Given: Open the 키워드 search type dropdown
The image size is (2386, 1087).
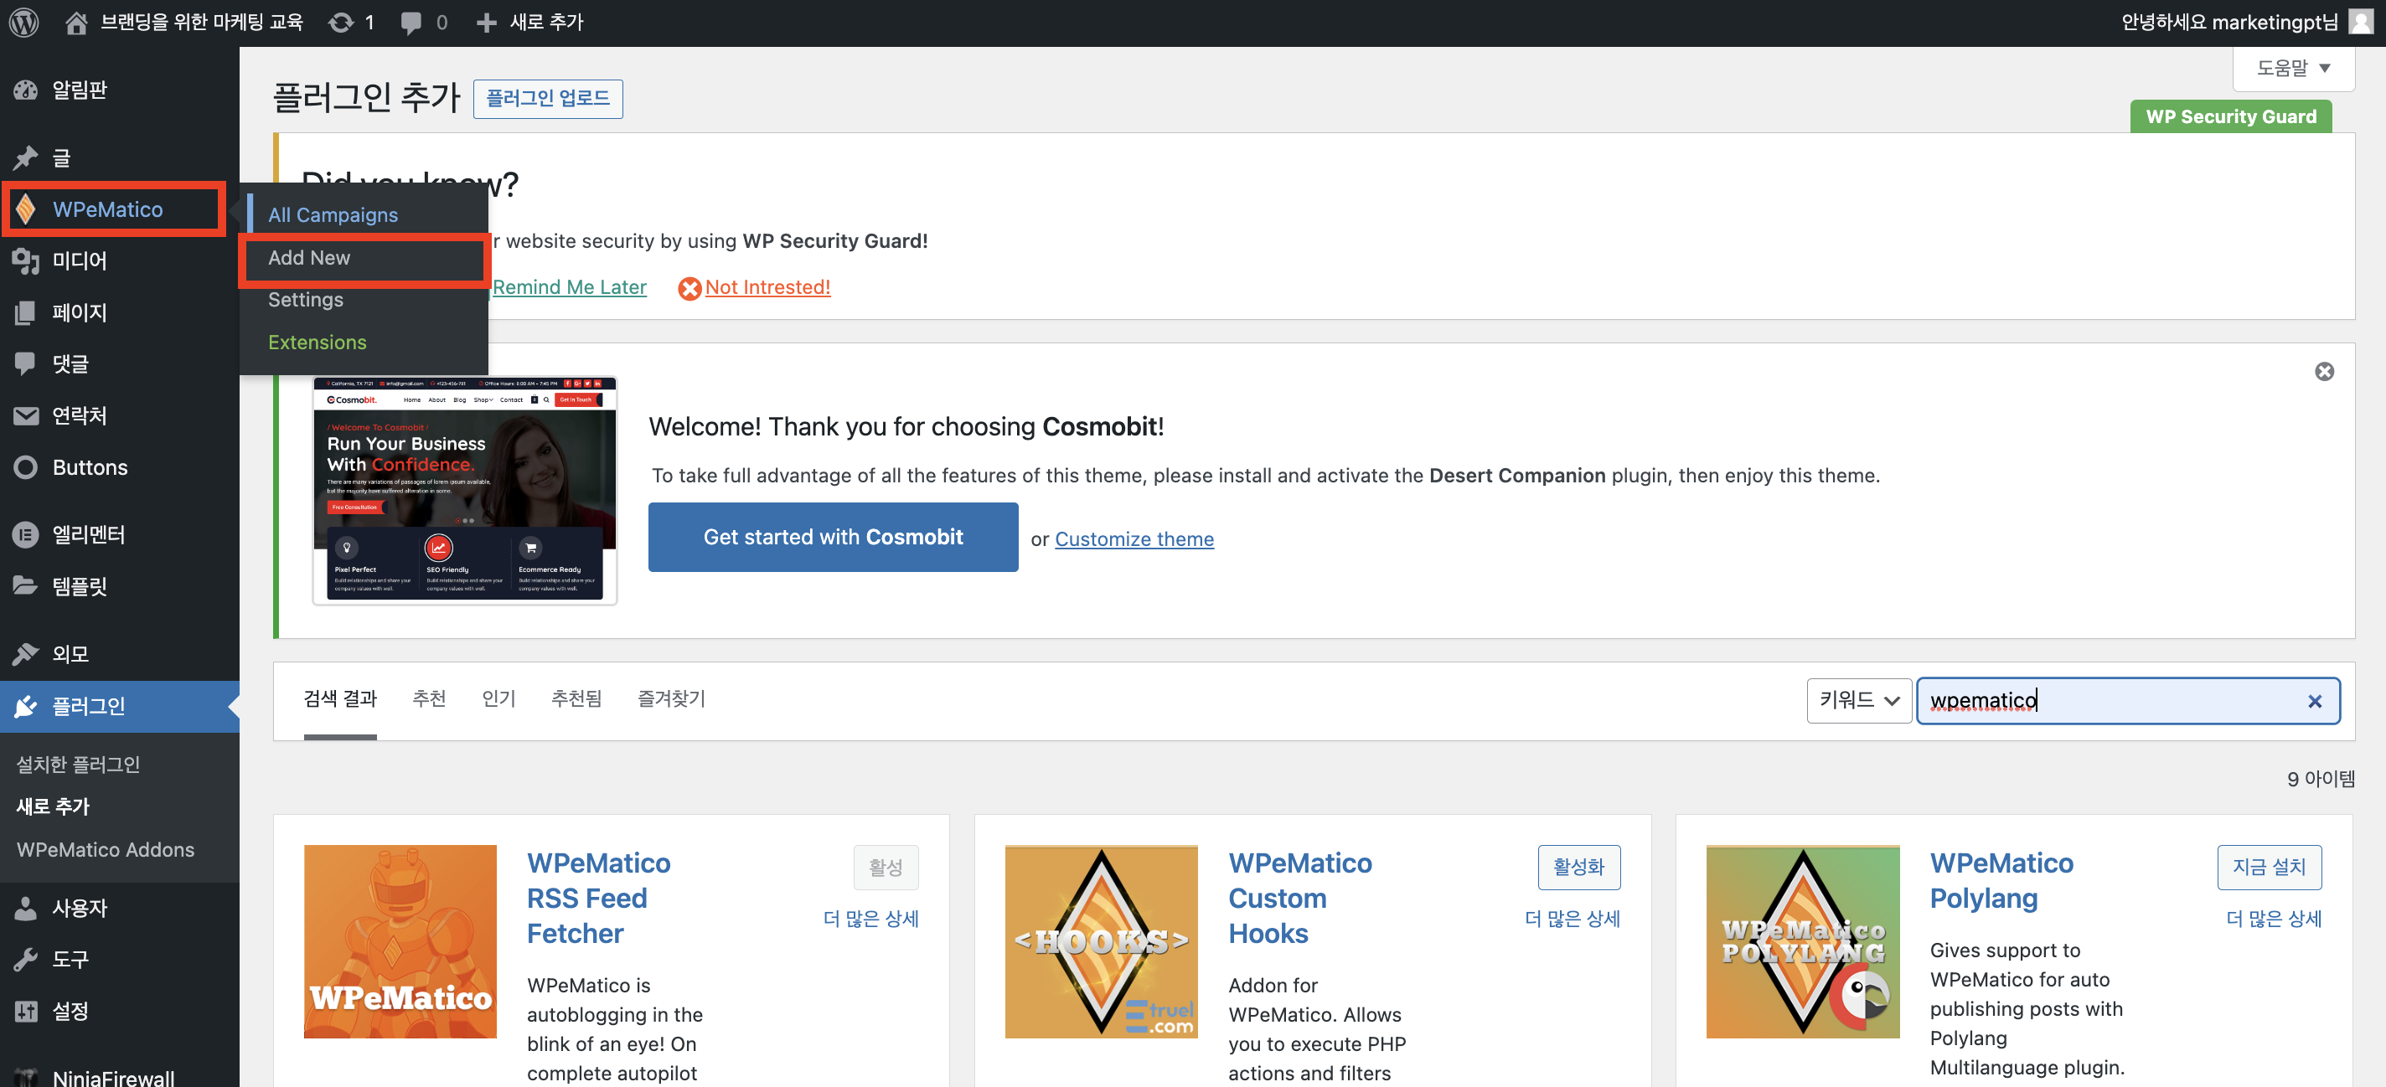Looking at the screenshot, I should [1859, 700].
